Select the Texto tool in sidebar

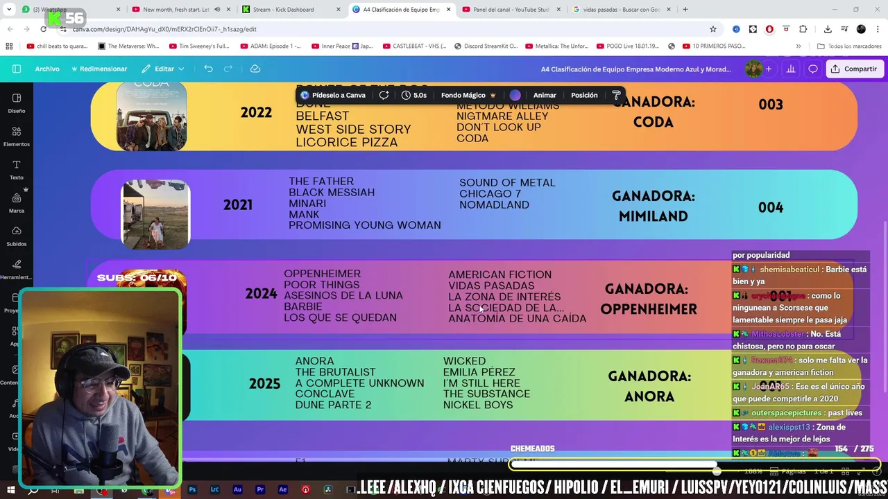click(x=17, y=169)
